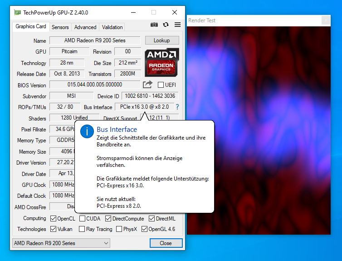Click the Device ID field 1002 6810 - 1462 3036
Screen dimensions: 342x261
click(150, 96)
